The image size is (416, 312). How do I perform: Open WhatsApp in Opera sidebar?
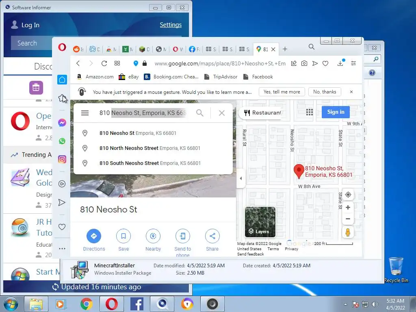pyautogui.click(x=62, y=141)
